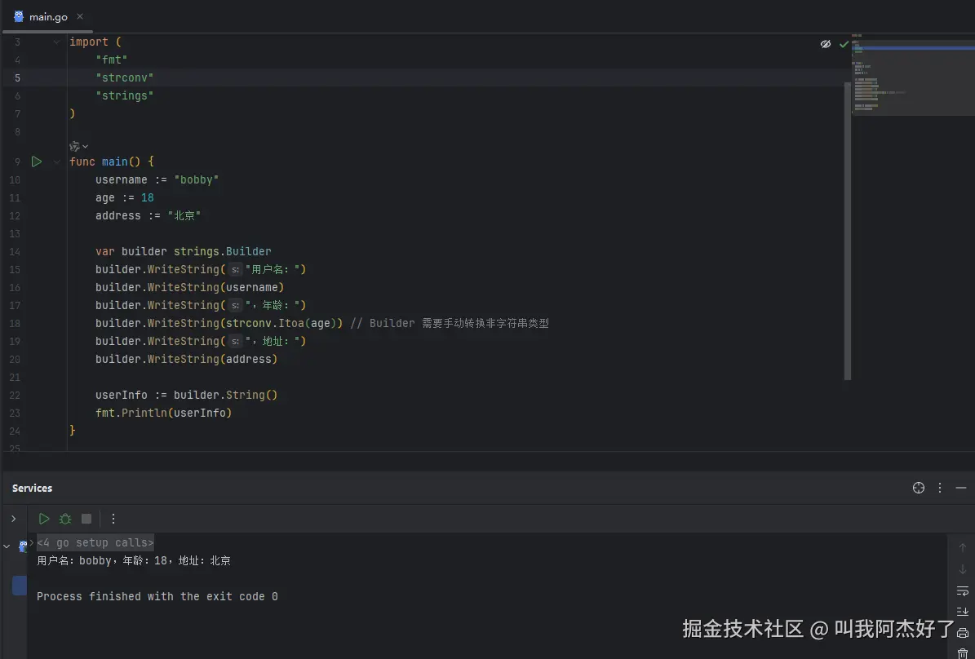Print console output with printer icon
Image resolution: width=975 pixels, height=659 pixels.
coord(963,633)
